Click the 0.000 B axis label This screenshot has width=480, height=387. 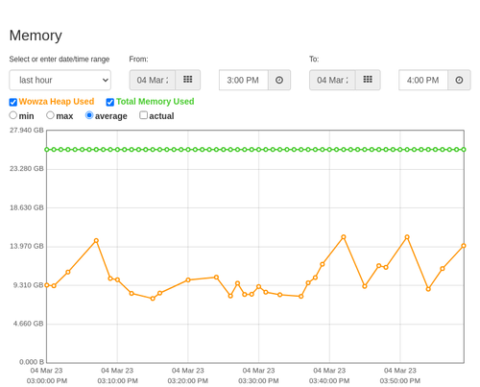pyautogui.click(x=32, y=362)
